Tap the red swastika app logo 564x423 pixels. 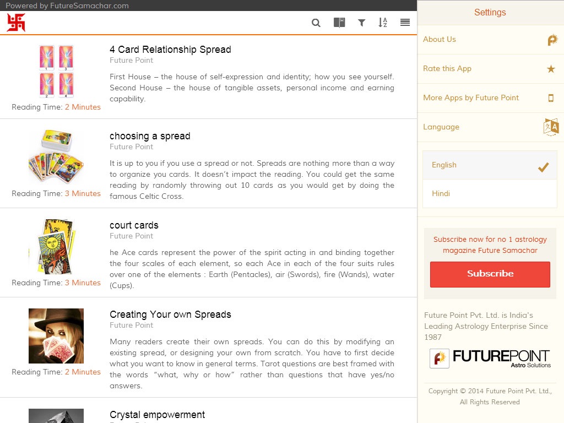pos(16,23)
